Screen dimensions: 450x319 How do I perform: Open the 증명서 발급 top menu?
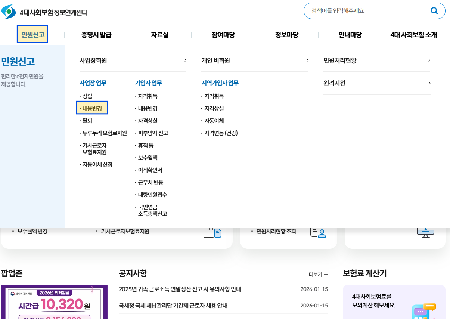click(96, 35)
